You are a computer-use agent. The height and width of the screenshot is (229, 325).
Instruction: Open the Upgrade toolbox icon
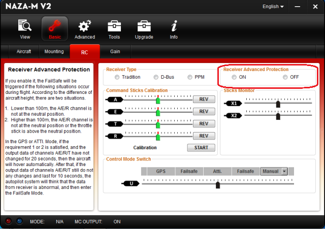click(144, 26)
